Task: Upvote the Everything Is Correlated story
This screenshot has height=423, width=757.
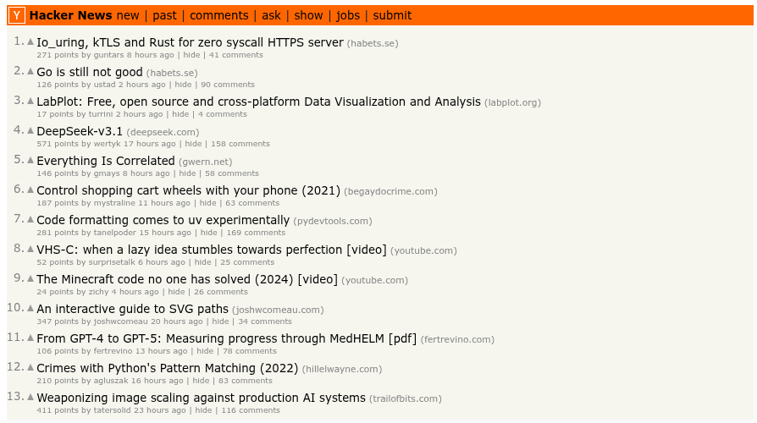Action: (30, 160)
